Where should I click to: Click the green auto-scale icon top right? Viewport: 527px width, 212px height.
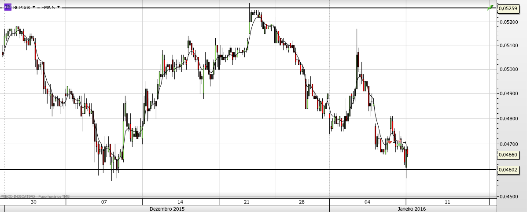(x=491, y=7)
